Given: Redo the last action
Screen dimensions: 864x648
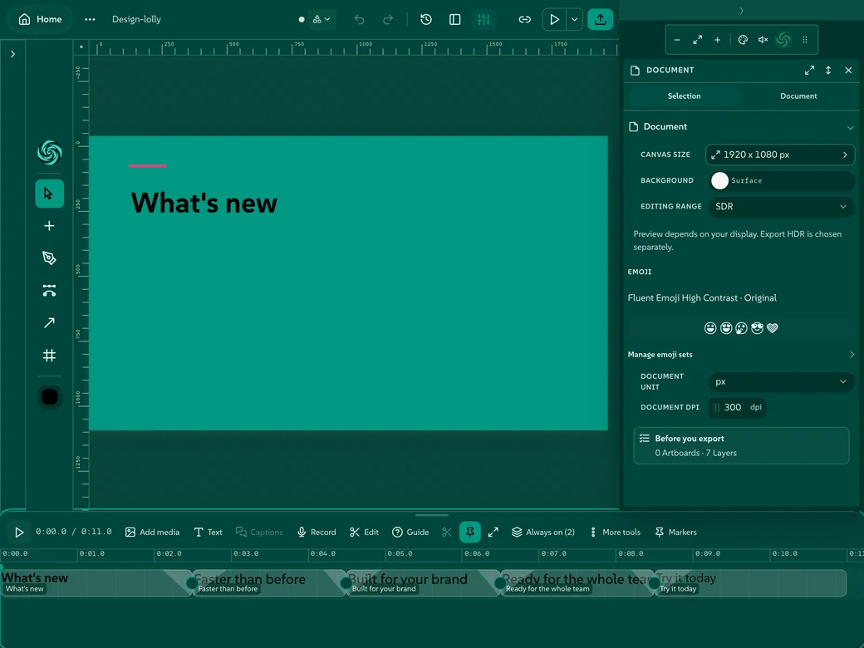Looking at the screenshot, I should pos(388,19).
